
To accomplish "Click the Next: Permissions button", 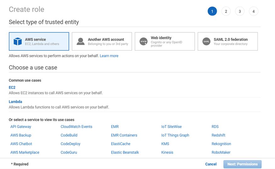I will [242, 164].
